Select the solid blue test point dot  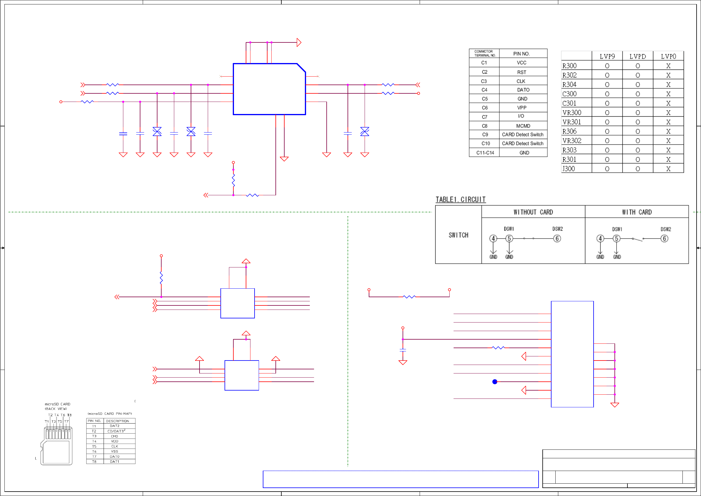495,382
